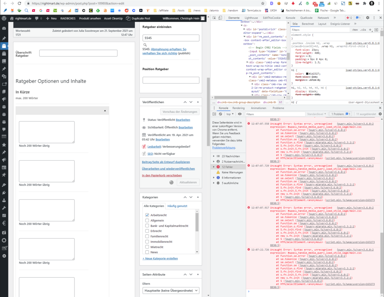Create a live expression with eye icon
384x297 pixels.
point(240,114)
